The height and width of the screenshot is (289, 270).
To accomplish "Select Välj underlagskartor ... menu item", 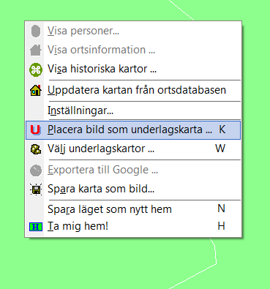I will tap(133, 149).
